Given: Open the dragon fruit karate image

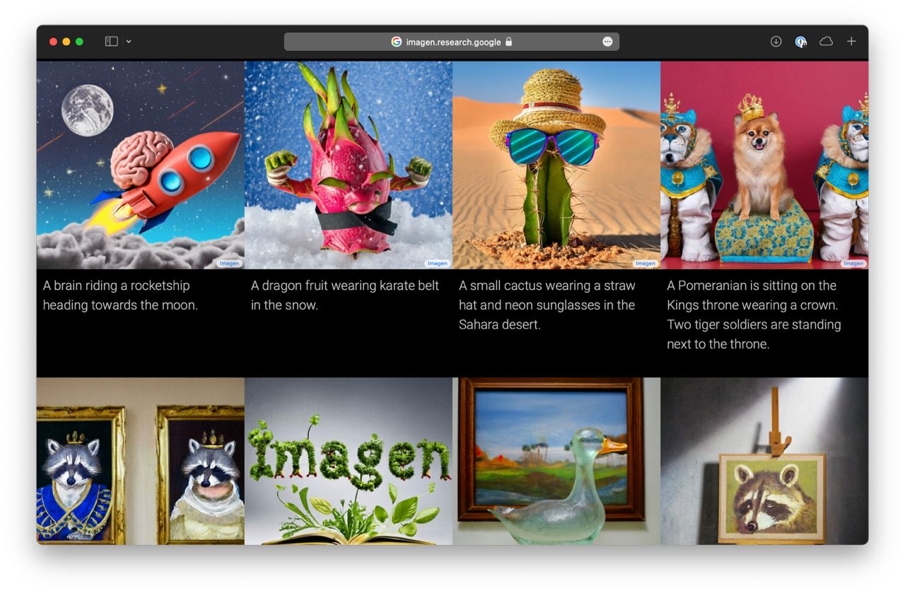Looking at the screenshot, I should point(349,165).
